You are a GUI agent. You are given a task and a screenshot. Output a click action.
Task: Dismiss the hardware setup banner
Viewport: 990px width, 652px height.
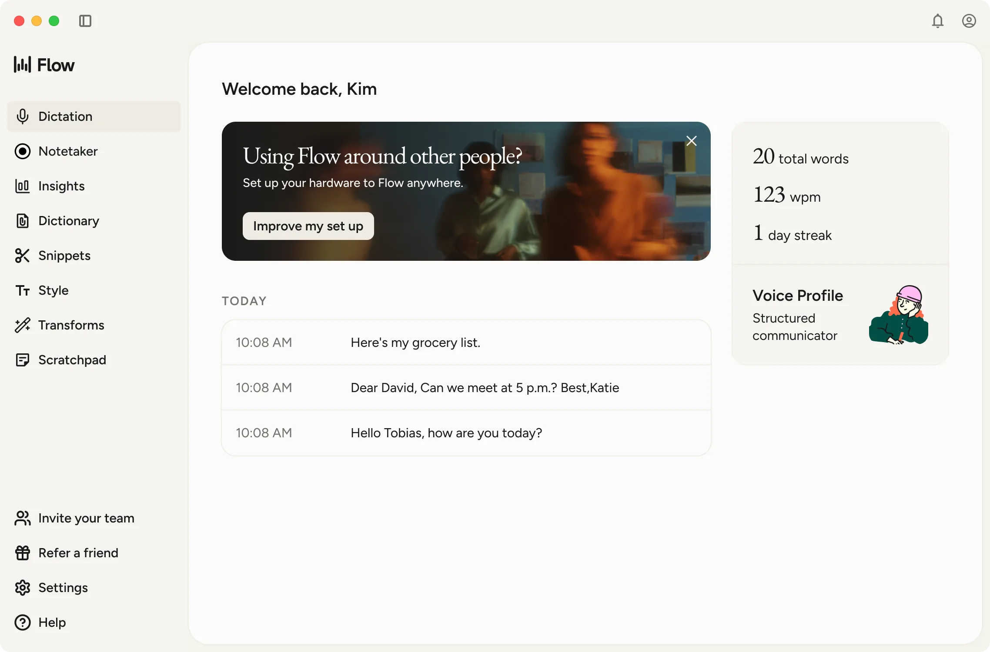692,141
